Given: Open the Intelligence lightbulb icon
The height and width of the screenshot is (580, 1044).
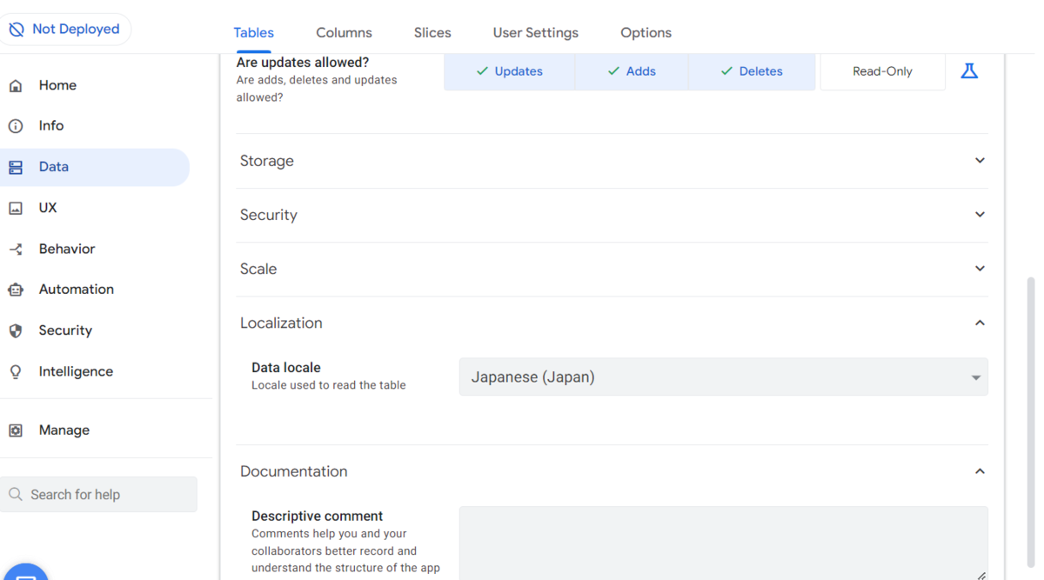Looking at the screenshot, I should (x=16, y=371).
